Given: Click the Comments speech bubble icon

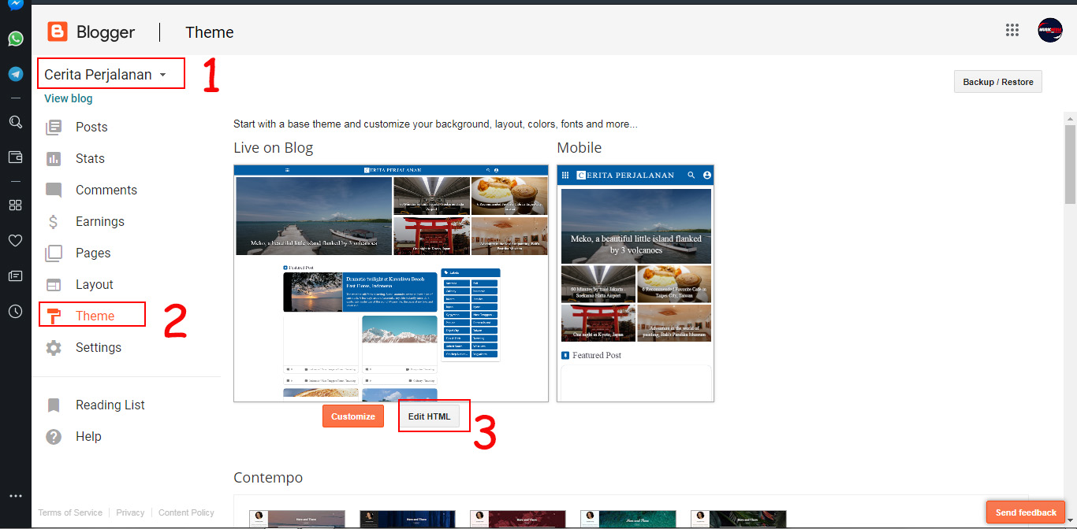Looking at the screenshot, I should [54, 190].
